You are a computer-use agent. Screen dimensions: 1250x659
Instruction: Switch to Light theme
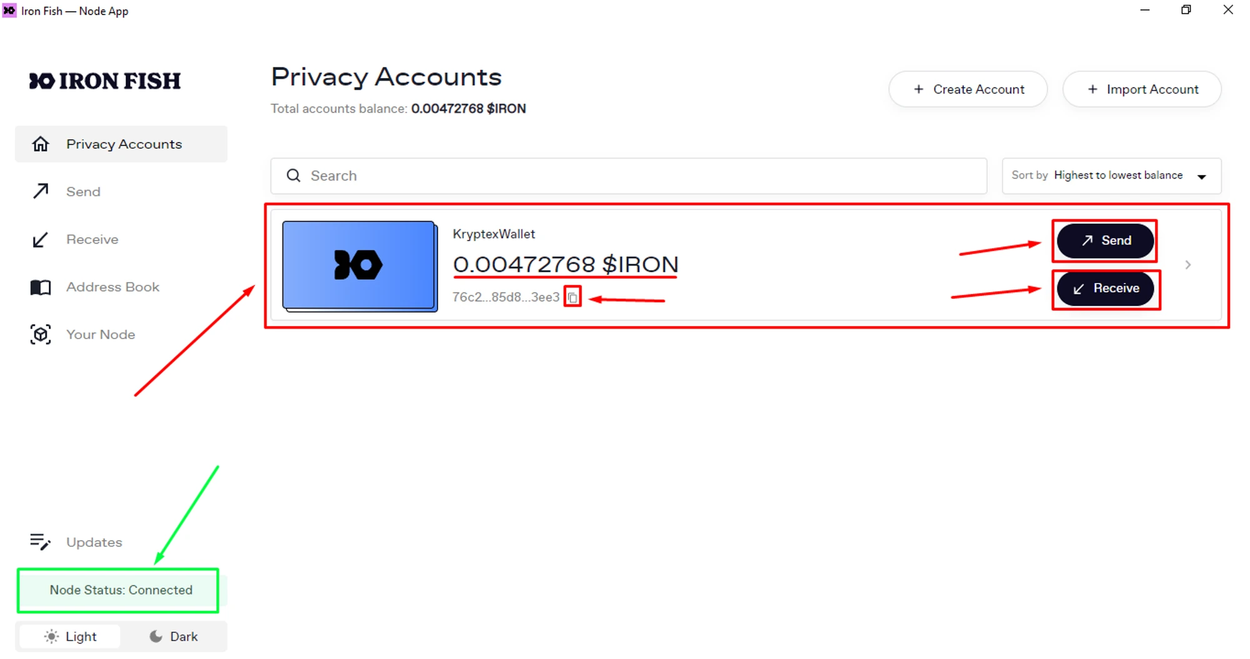pyautogui.click(x=70, y=637)
